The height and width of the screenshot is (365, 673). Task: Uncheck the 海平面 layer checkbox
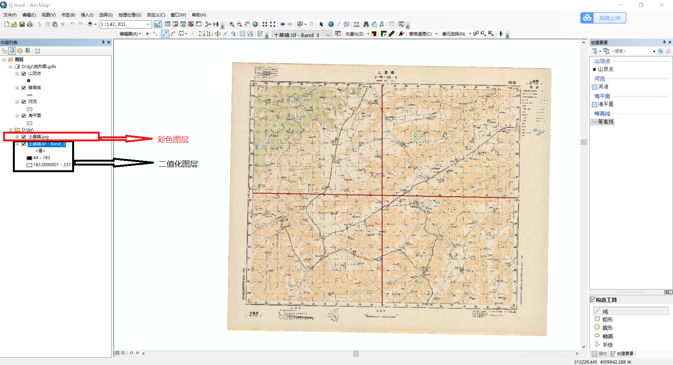[x=24, y=116]
